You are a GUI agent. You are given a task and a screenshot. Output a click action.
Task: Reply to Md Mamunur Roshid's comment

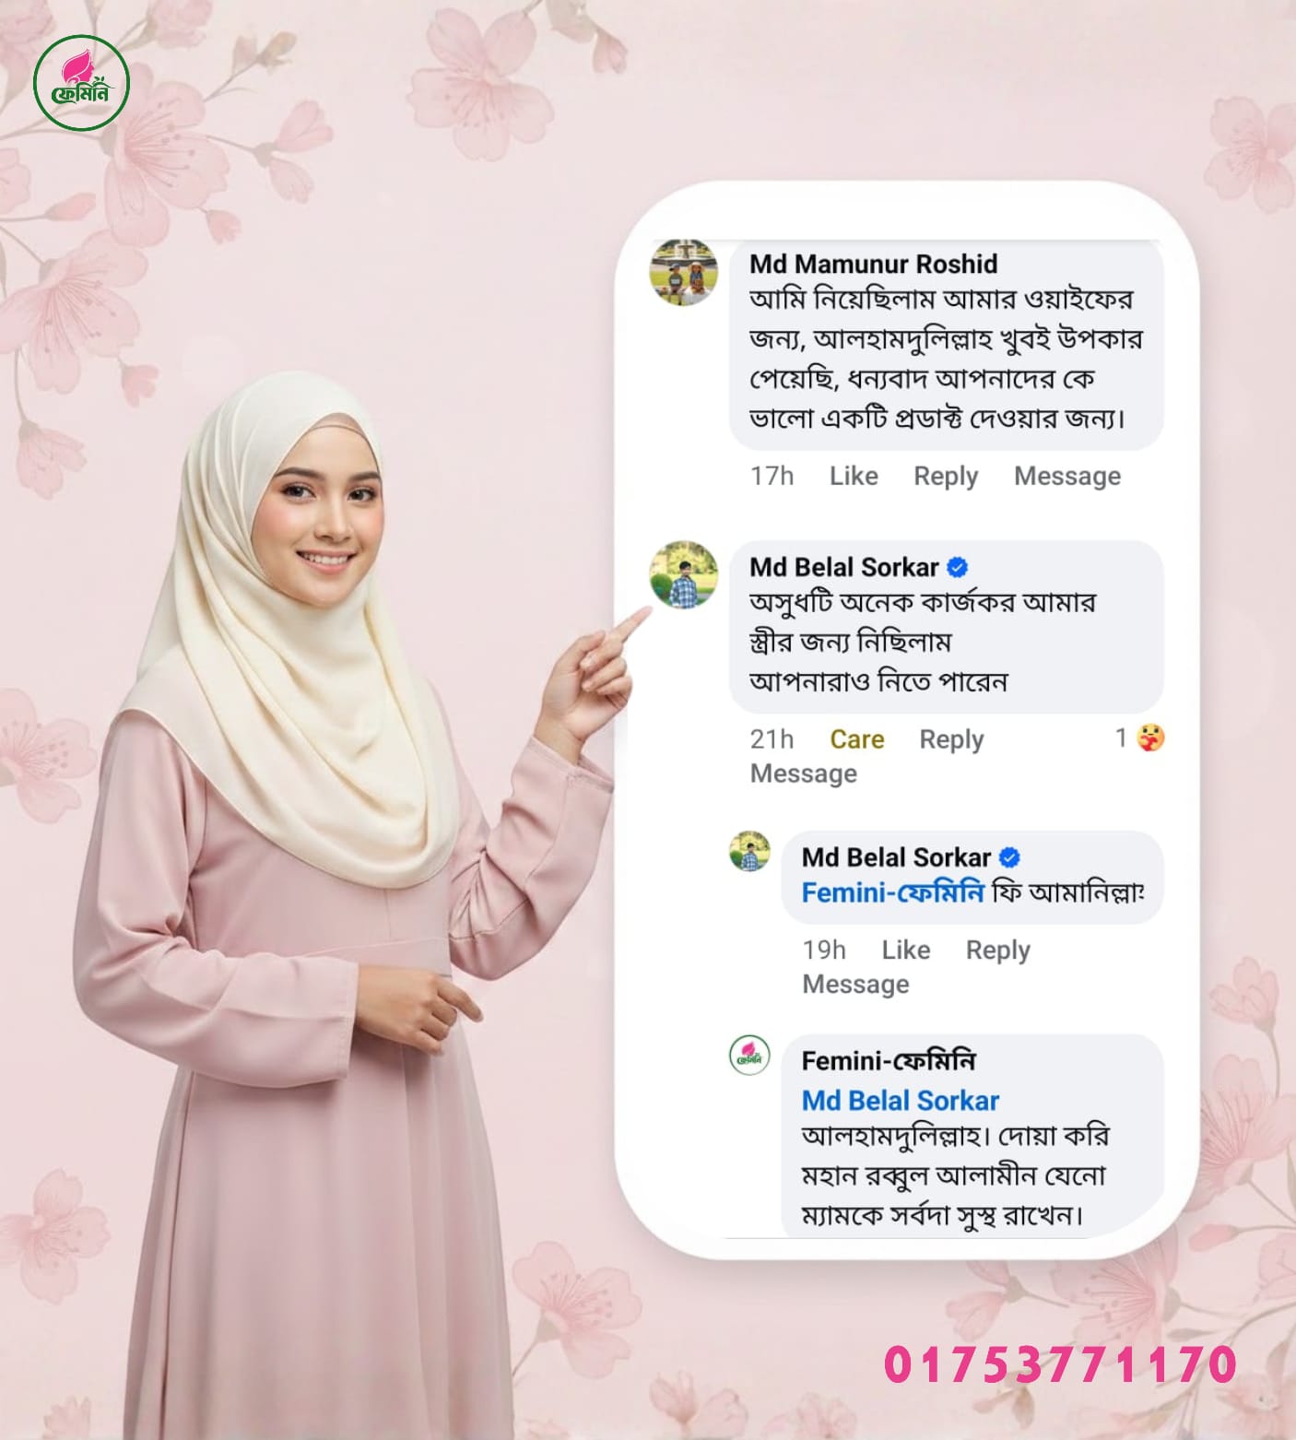click(x=946, y=477)
